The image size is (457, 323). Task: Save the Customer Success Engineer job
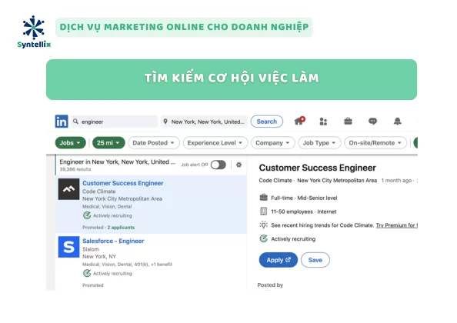[315, 260]
